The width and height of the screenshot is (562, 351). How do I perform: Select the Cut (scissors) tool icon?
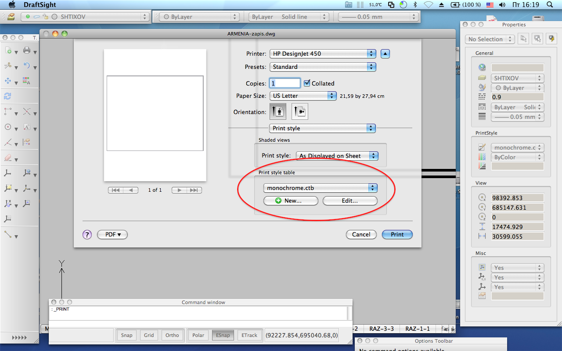pos(8,66)
